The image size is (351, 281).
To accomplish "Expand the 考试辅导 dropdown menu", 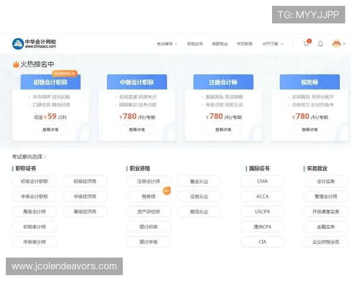I will pyautogui.click(x=167, y=44).
